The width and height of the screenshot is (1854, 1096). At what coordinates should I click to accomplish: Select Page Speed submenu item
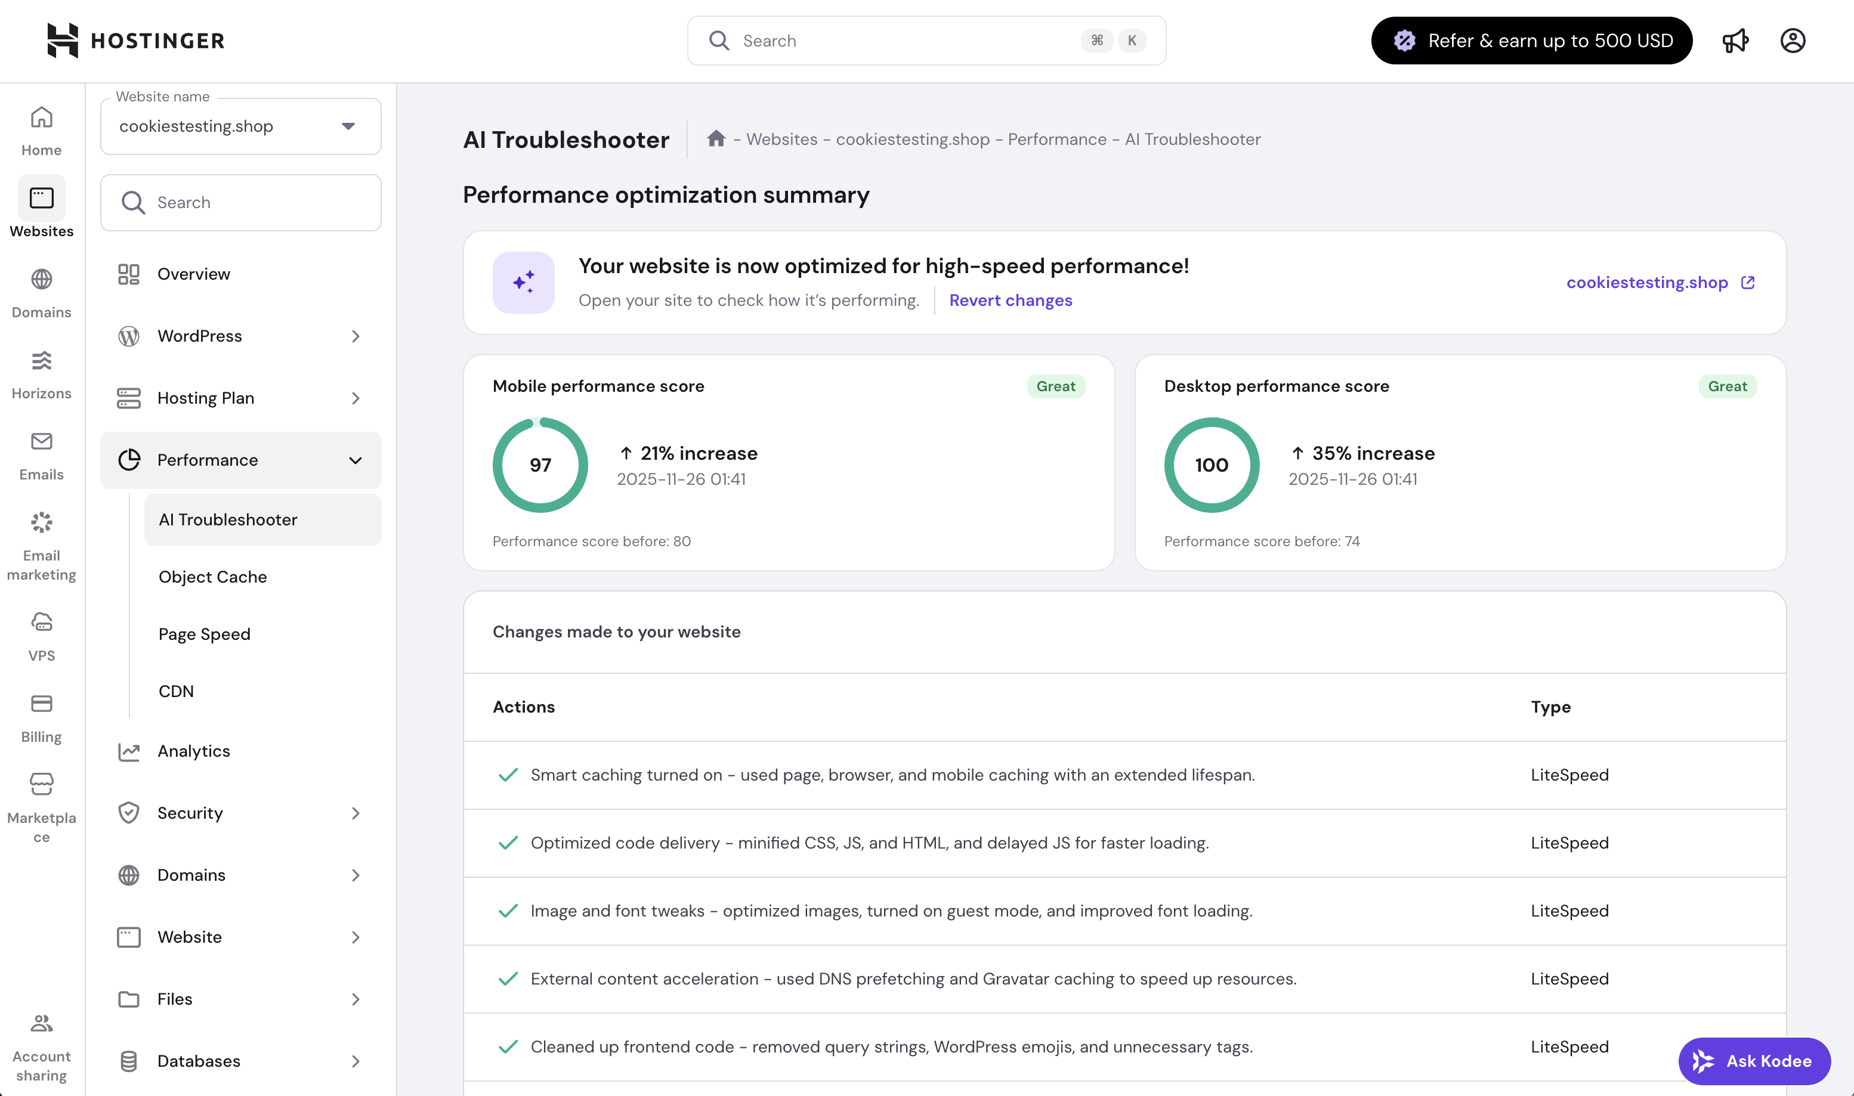tap(205, 634)
